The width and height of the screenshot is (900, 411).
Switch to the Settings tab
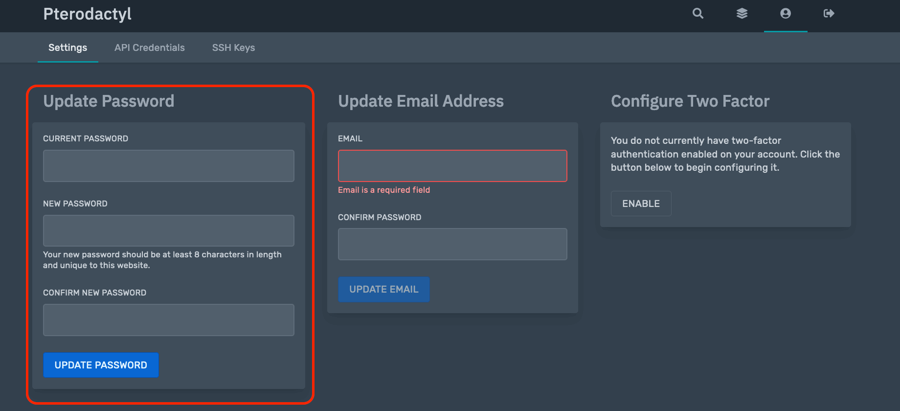click(67, 47)
